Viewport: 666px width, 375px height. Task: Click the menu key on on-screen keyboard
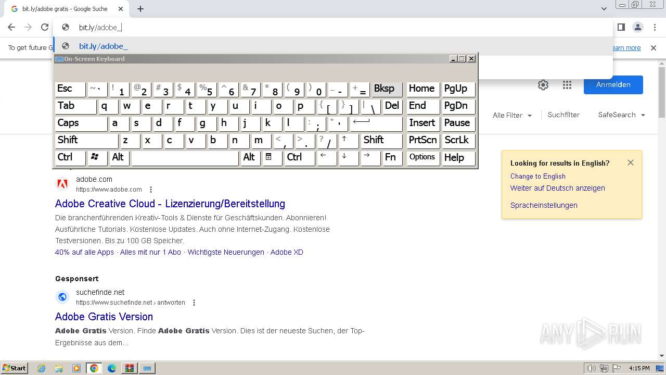(272, 157)
